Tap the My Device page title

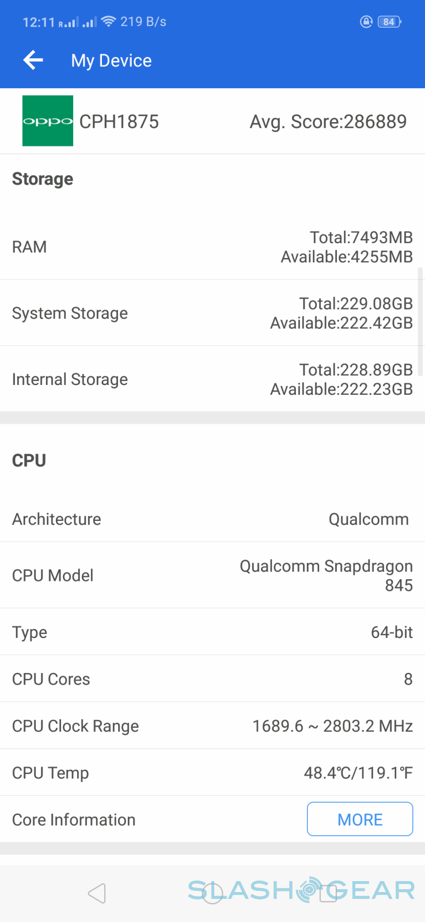[x=111, y=61]
